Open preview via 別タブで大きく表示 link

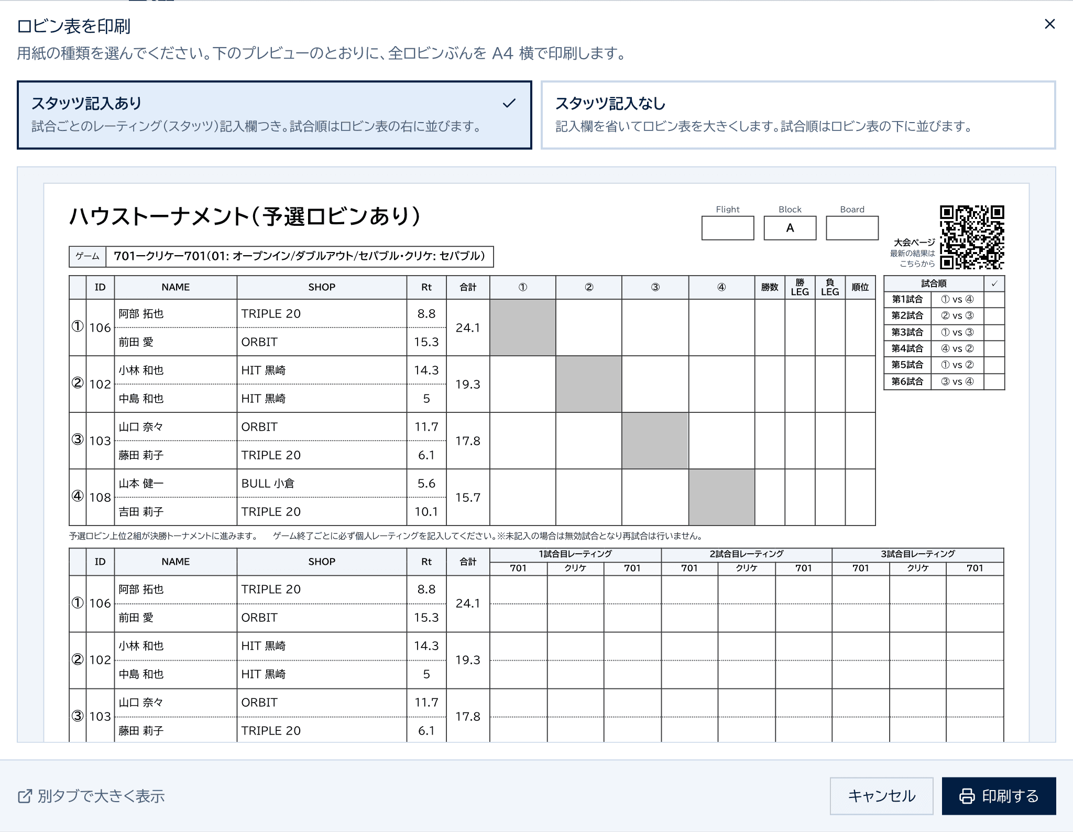[x=91, y=796]
